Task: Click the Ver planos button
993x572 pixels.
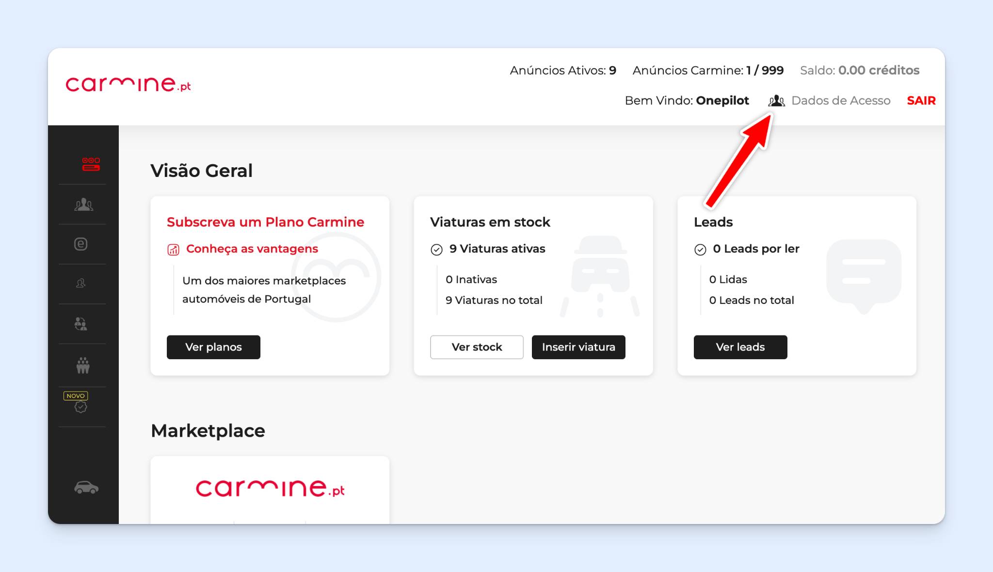Action: 213,347
